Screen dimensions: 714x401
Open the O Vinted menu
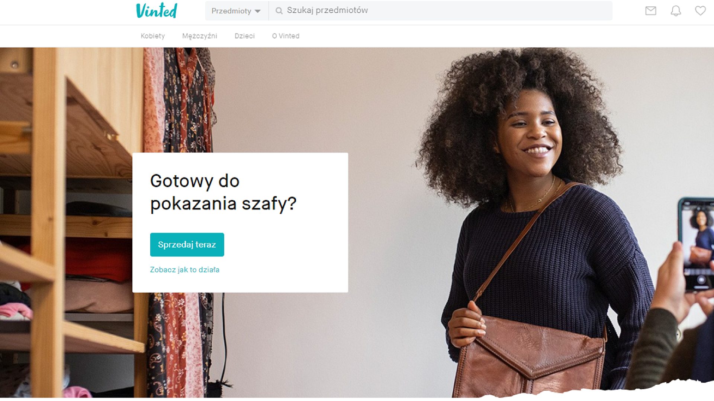(286, 36)
